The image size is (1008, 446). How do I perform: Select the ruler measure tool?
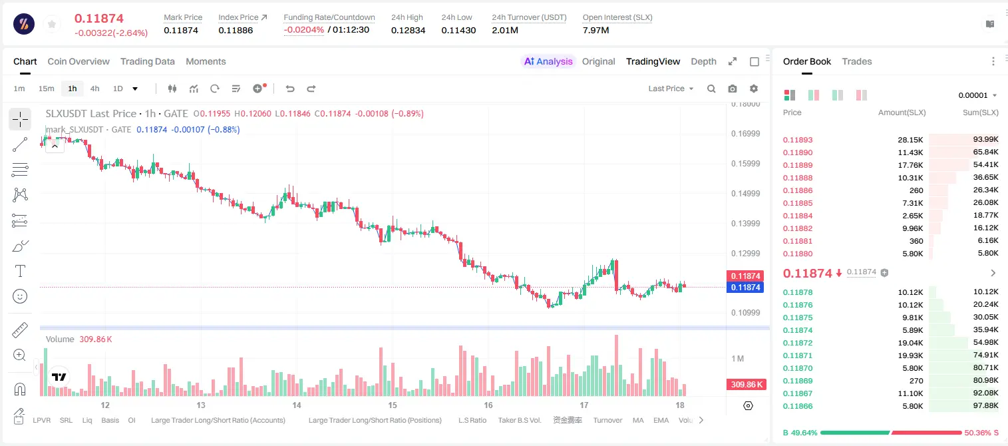click(20, 330)
